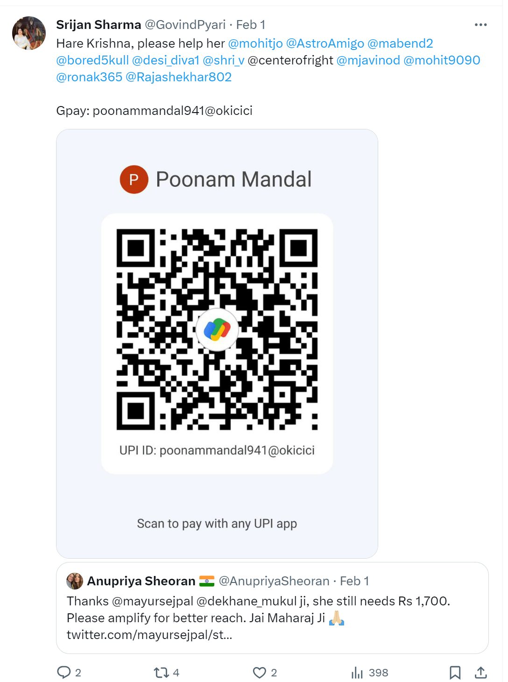Screen dimensions: 508x682
Task: Open Srijan Sharma's profile avatar
Action: (x=28, y=33)
